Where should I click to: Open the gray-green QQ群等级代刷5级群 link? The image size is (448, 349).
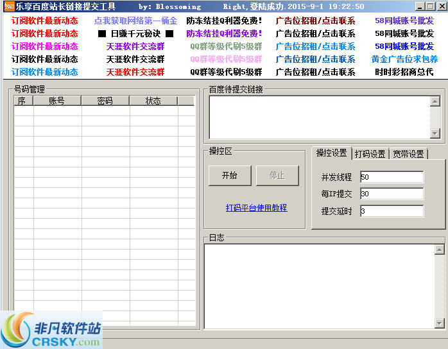(226, 46)
